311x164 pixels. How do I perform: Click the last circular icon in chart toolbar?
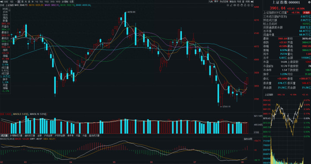(252, 5)
